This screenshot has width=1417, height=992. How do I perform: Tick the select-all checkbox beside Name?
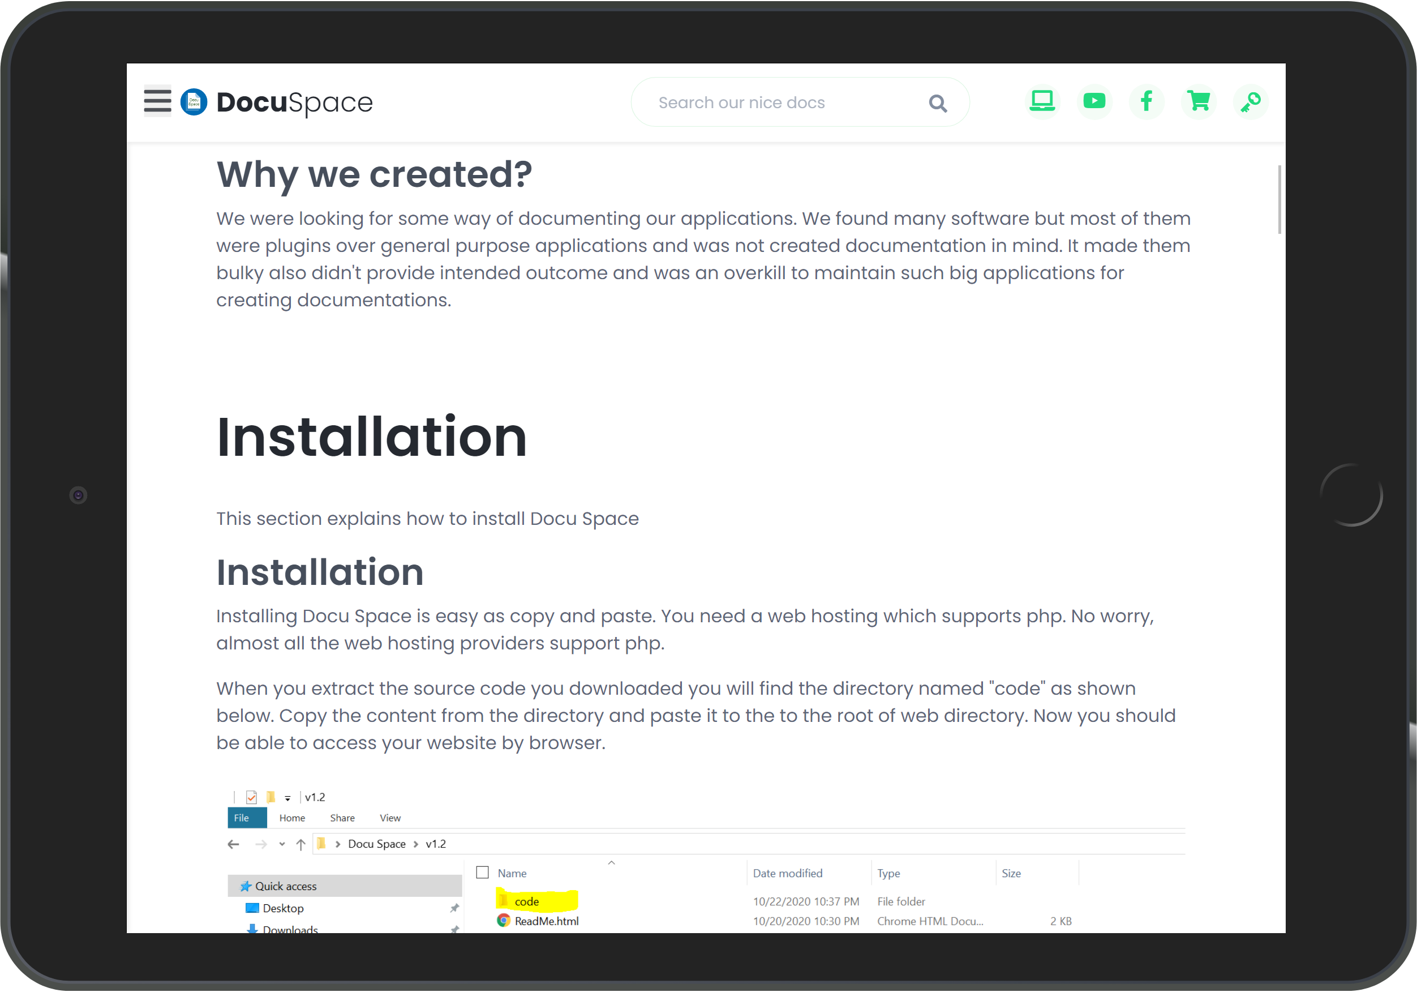[x=483, y=872]
